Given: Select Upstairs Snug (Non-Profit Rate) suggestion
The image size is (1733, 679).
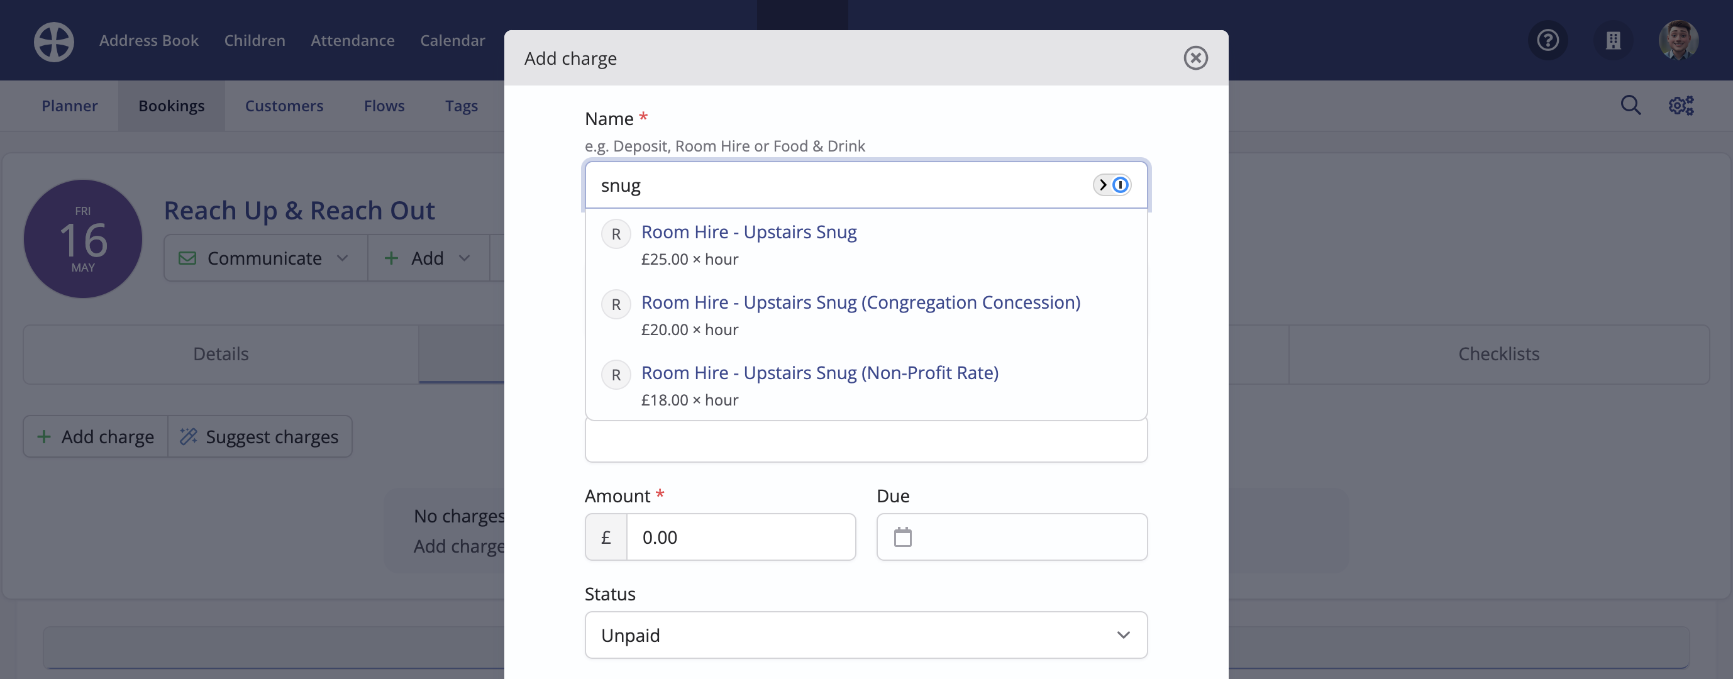Looking at the screenshot, I should point(866,385).
